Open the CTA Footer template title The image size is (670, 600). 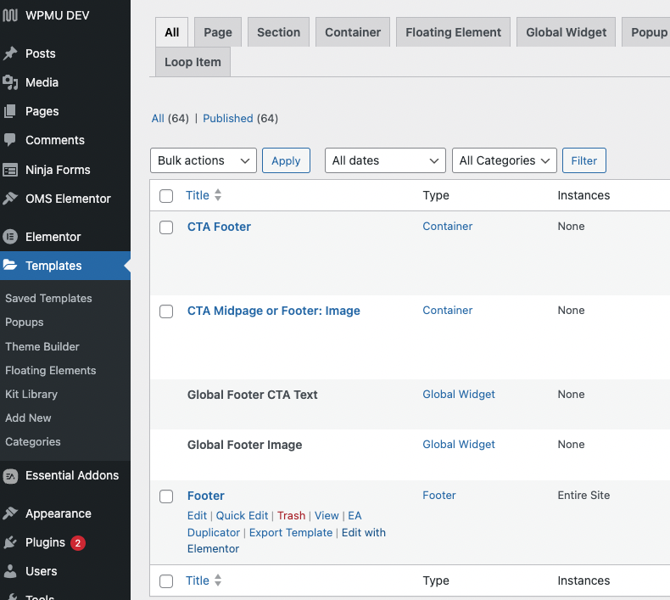click(x=219, y=227)
